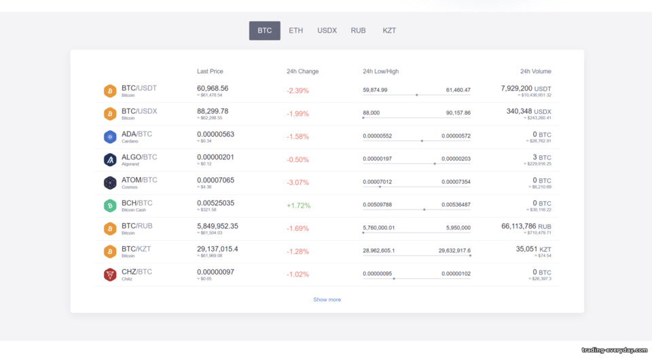Image resolution: width=652 pixels, height=358 pixels.
Task: Open the ADA/BTC pair
Action: tap(137, 134)
